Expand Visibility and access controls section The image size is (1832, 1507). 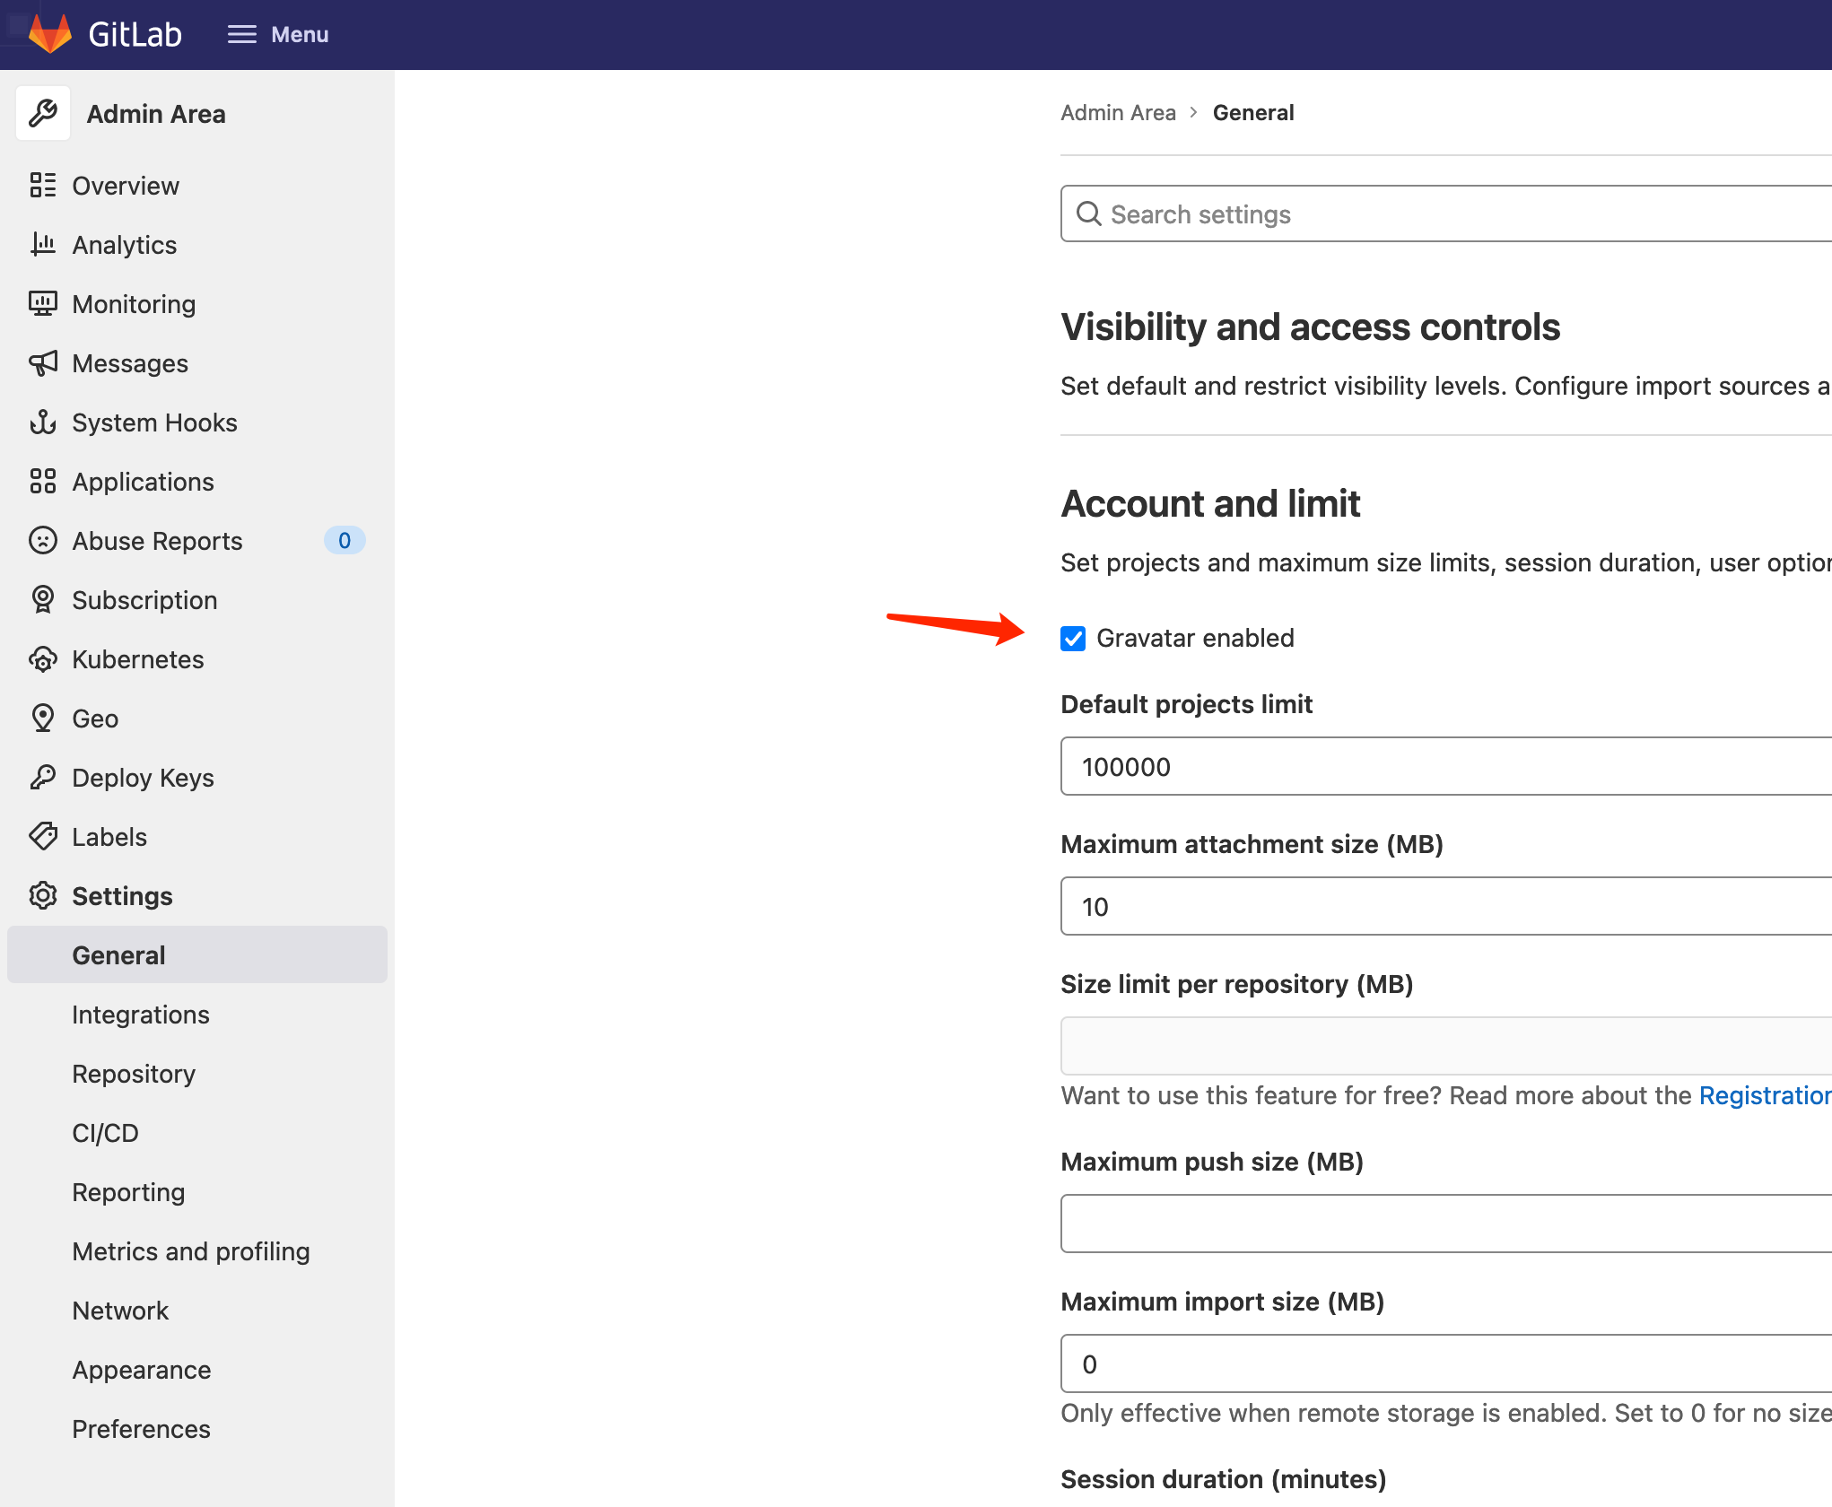(x=1310, y=327)
